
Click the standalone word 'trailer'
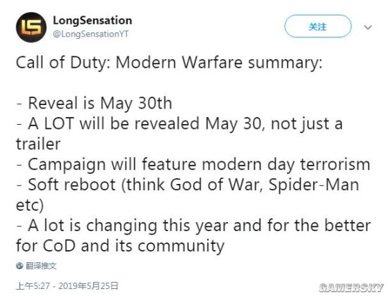38,144
